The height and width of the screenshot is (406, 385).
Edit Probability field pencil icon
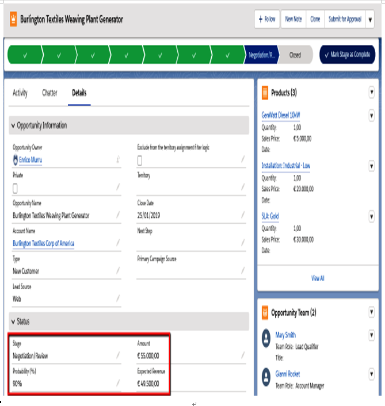pos(118,383)
